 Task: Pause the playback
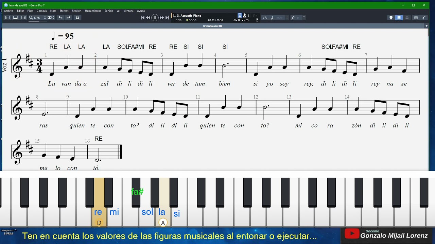155,18
